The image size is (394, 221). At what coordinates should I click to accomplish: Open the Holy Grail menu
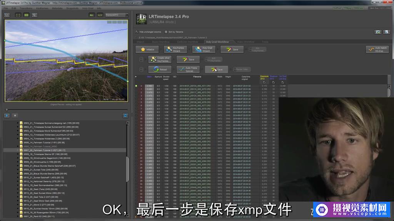click(88, 8)
